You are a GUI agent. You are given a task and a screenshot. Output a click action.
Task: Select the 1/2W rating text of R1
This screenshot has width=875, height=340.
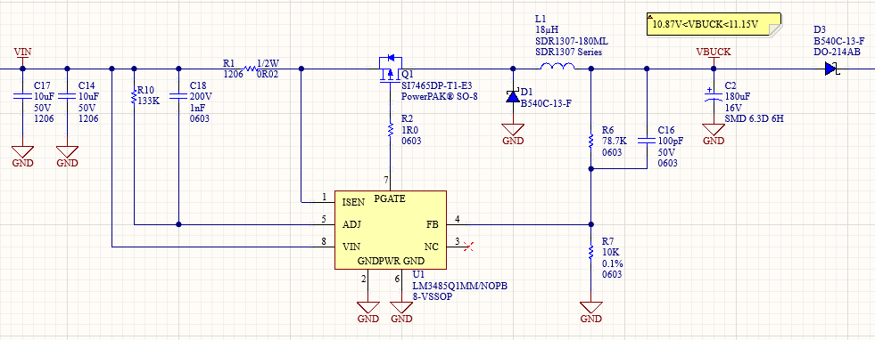pos(268,63)
